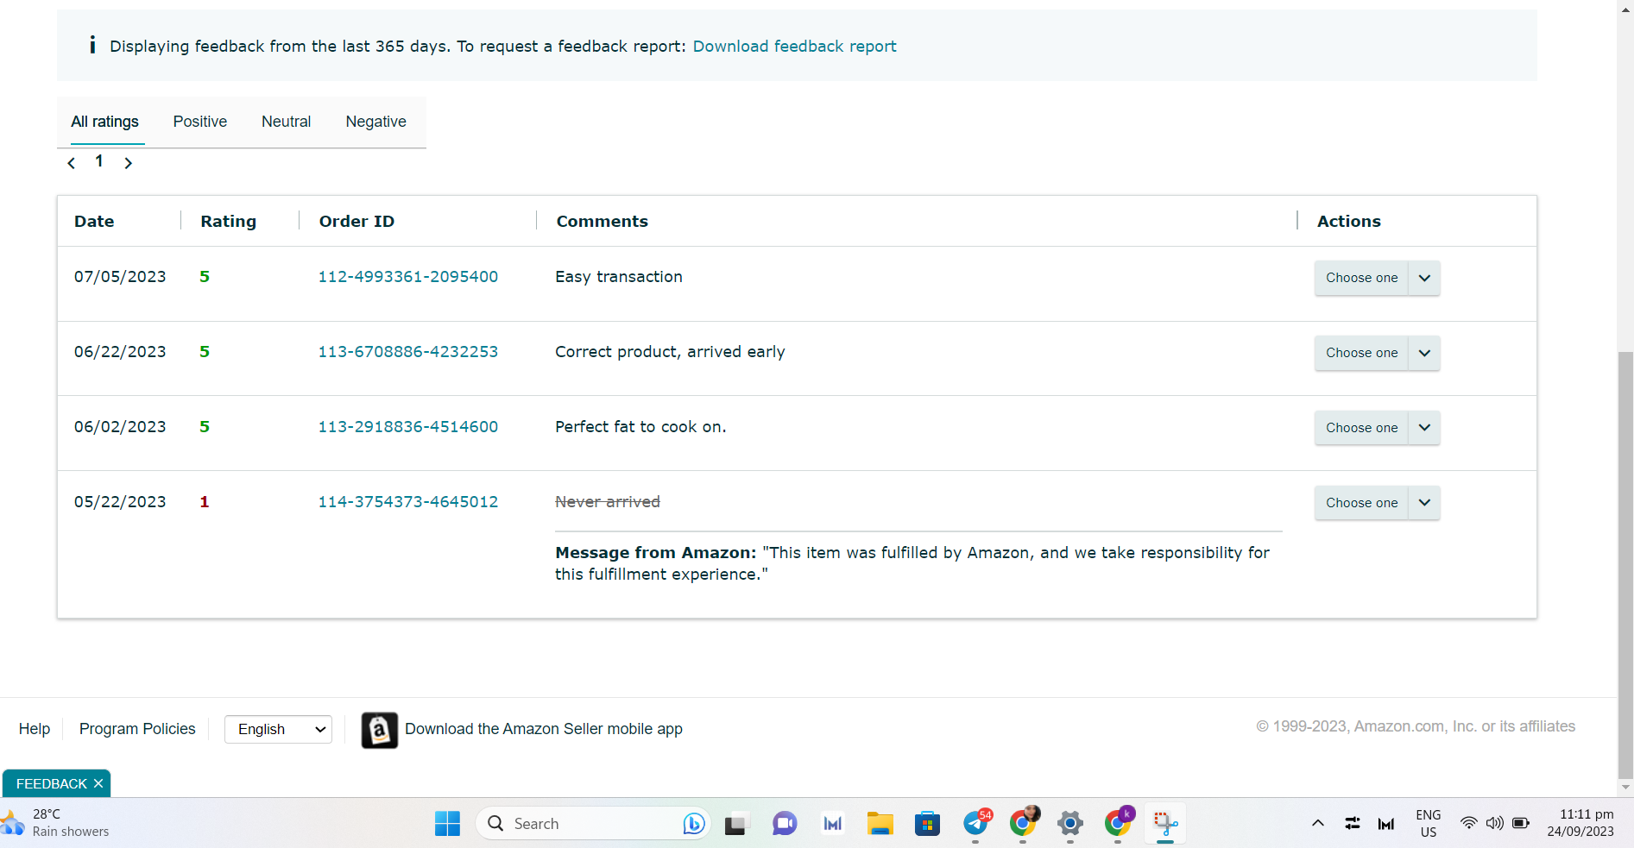Viewport: 1634px width, 848px height.
Task: Open actions dropdown for 'Never arrived' feedback
Action: [1377, 503]
